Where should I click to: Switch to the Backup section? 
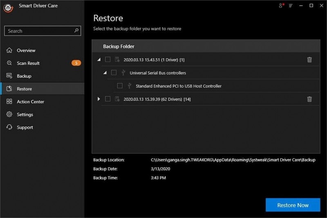43,76
